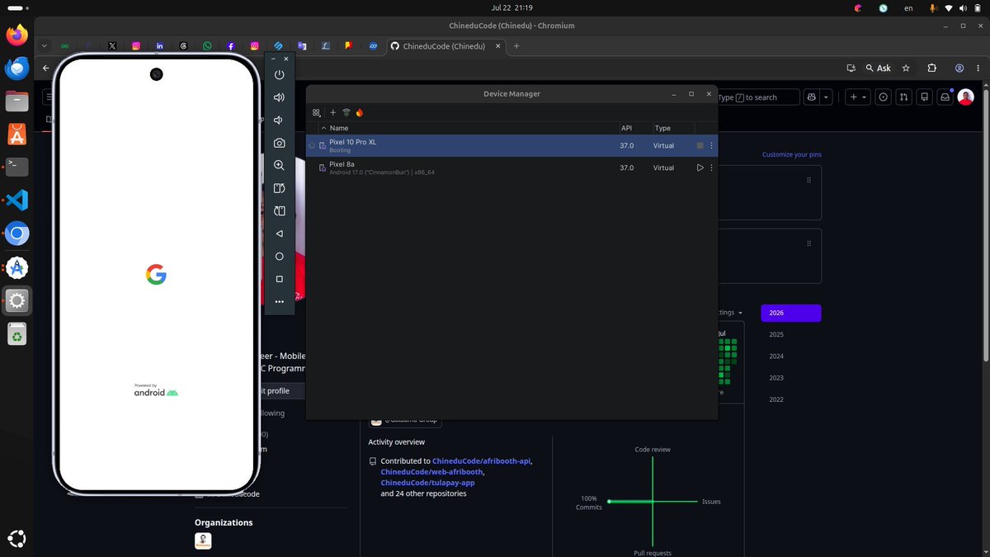Add a new device with plus icon
990x557 pixels.
click(333, 112)
